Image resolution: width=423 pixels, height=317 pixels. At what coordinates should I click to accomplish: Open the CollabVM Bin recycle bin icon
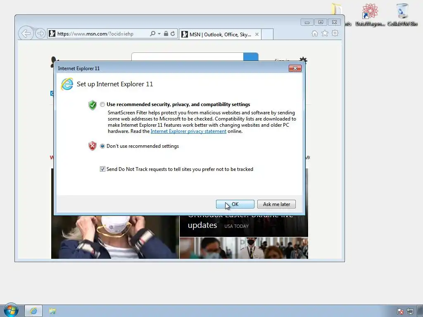(402, 15)
